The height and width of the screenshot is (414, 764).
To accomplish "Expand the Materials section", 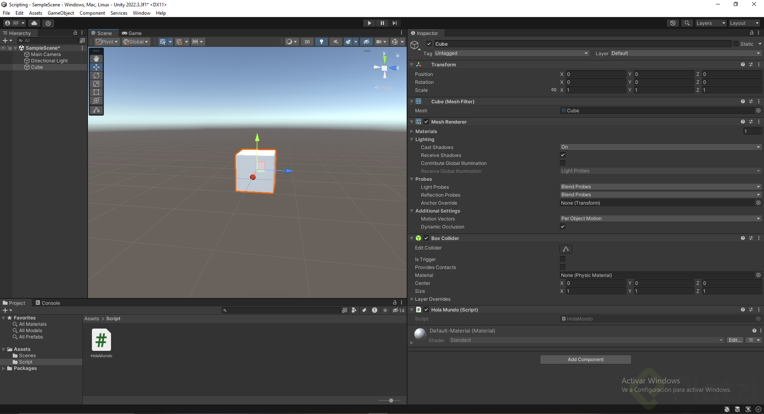I will pyautogui.click(x=412, y=132).
